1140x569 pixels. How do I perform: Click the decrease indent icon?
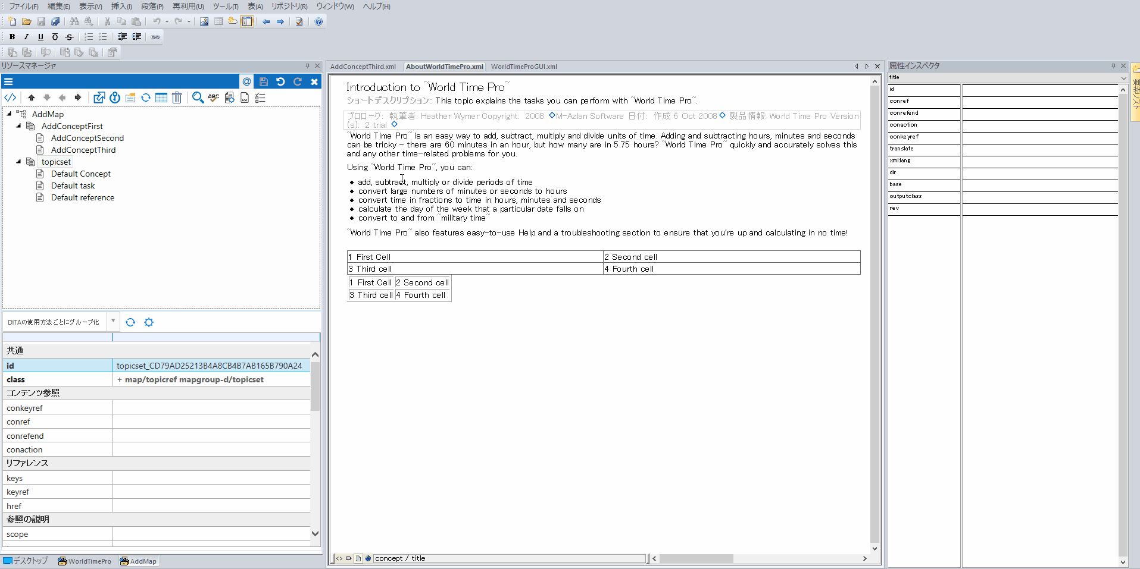[x=122, y=37]
